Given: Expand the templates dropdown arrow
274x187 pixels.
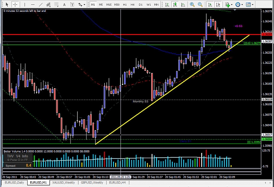Looking at the screenshot, I should click(253, 5).
